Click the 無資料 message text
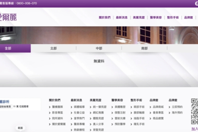Image resolution: width=198 pixels, height=132 pixels. (99, 61)
